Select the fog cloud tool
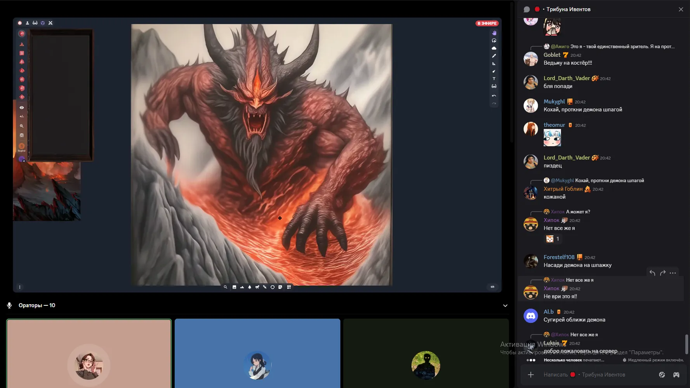This screenshot has height=388, width=690. [x=494, y=48]
